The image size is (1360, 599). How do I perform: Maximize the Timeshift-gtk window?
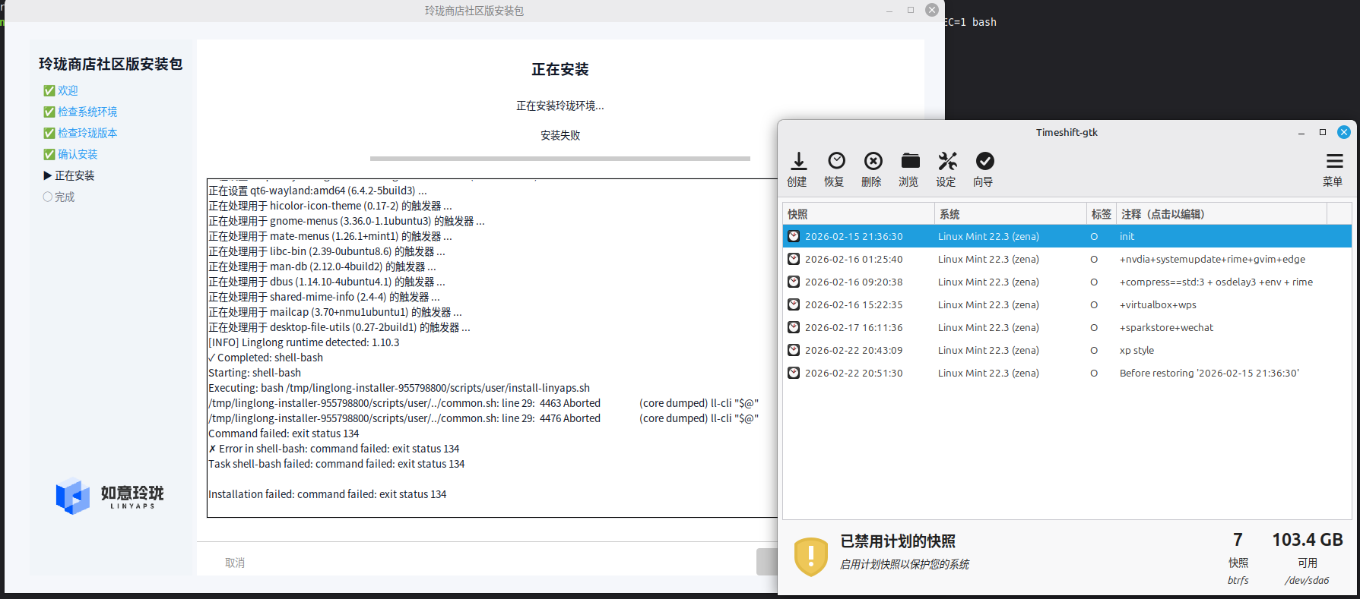(1323, 132)
